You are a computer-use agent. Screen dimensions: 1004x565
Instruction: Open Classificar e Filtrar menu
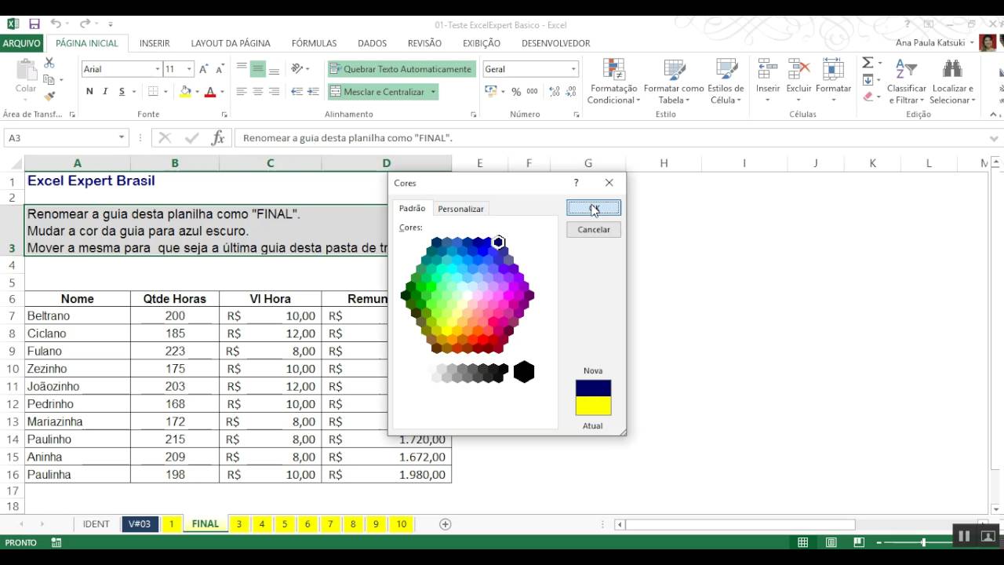pyautogui.click(x=906, y=81)
